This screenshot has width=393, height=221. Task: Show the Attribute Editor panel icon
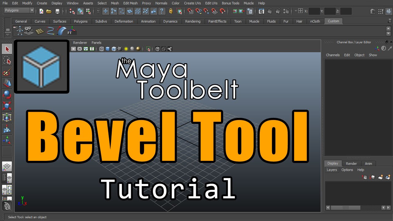pos(373,11)
